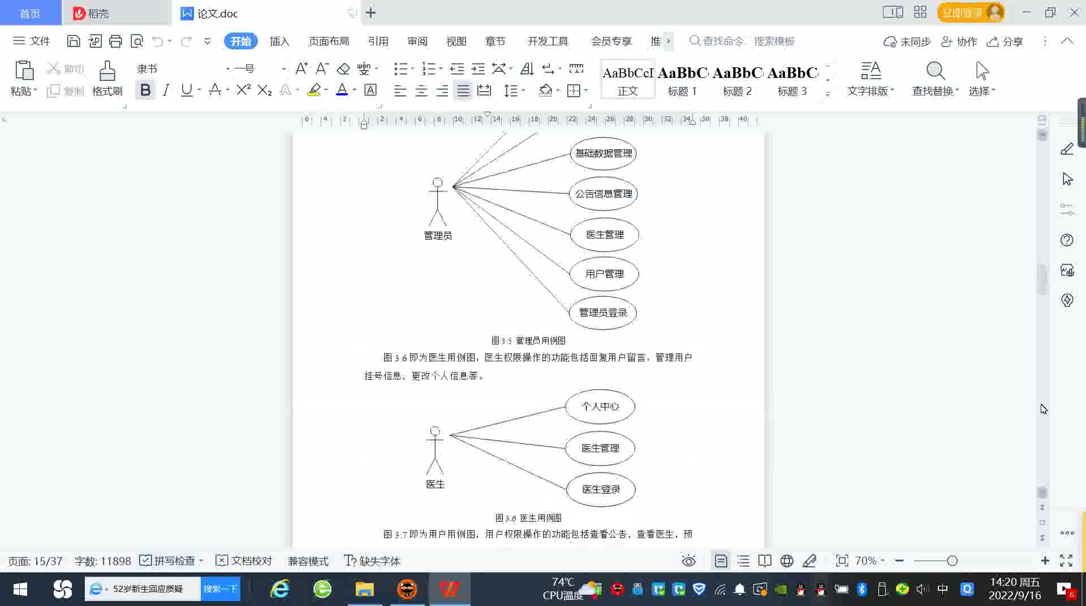Viewport: 1086px width, 606px height.
Task: Toggle Spell Check in status bar
Action: tap(170, 561)
